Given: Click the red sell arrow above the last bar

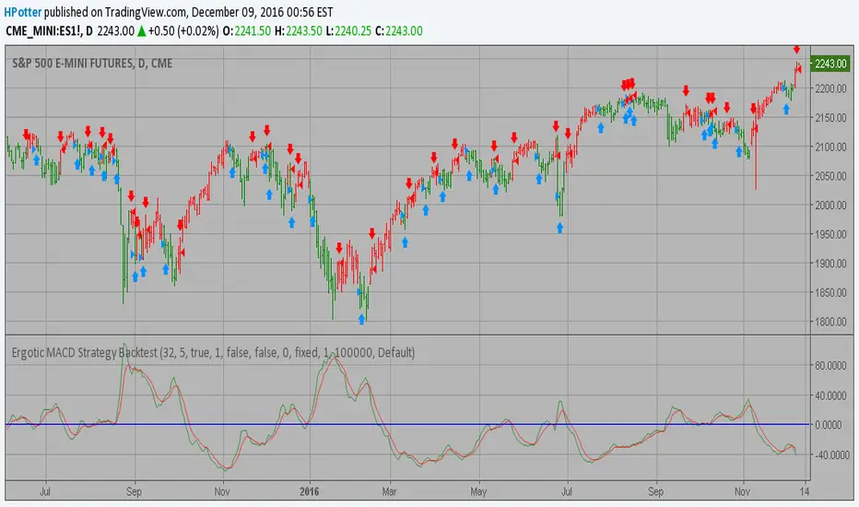Looking at the screenshot, I should [796, 50].
